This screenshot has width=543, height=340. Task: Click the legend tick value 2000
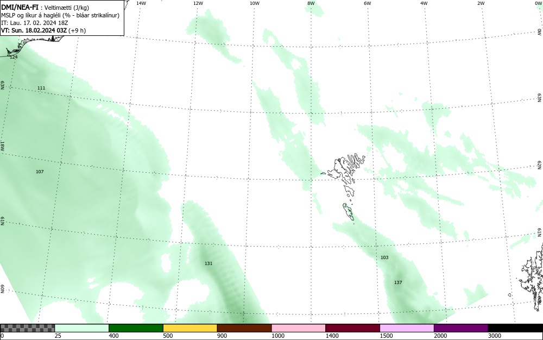(x=440, y=336)
